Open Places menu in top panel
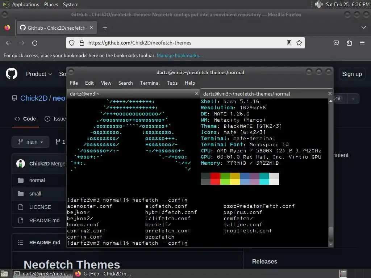 tap(51, 4)
